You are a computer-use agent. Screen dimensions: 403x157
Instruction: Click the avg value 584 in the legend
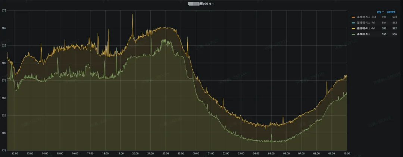[x=385, y=23]
